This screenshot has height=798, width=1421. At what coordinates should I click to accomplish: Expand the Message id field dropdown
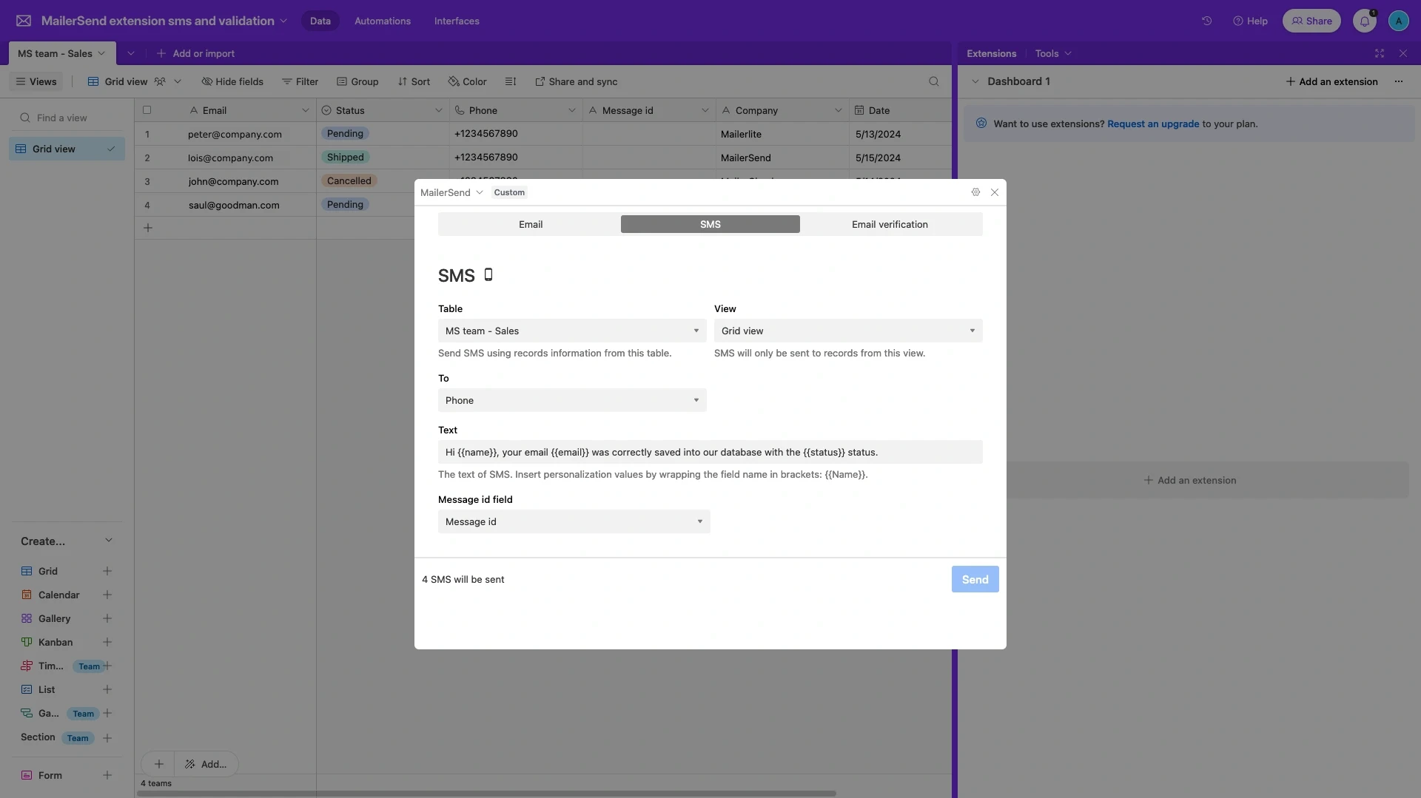point(574,521)
